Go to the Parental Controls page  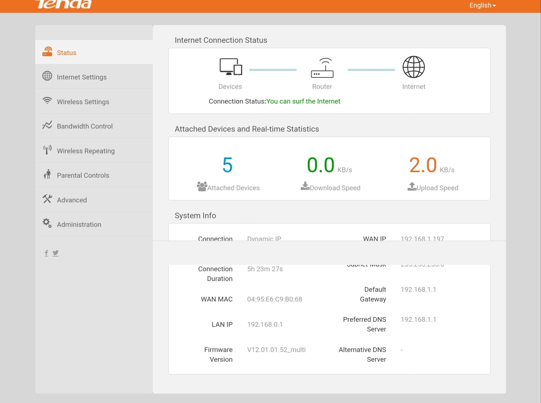pyautogui.click(x=83, y=175)
